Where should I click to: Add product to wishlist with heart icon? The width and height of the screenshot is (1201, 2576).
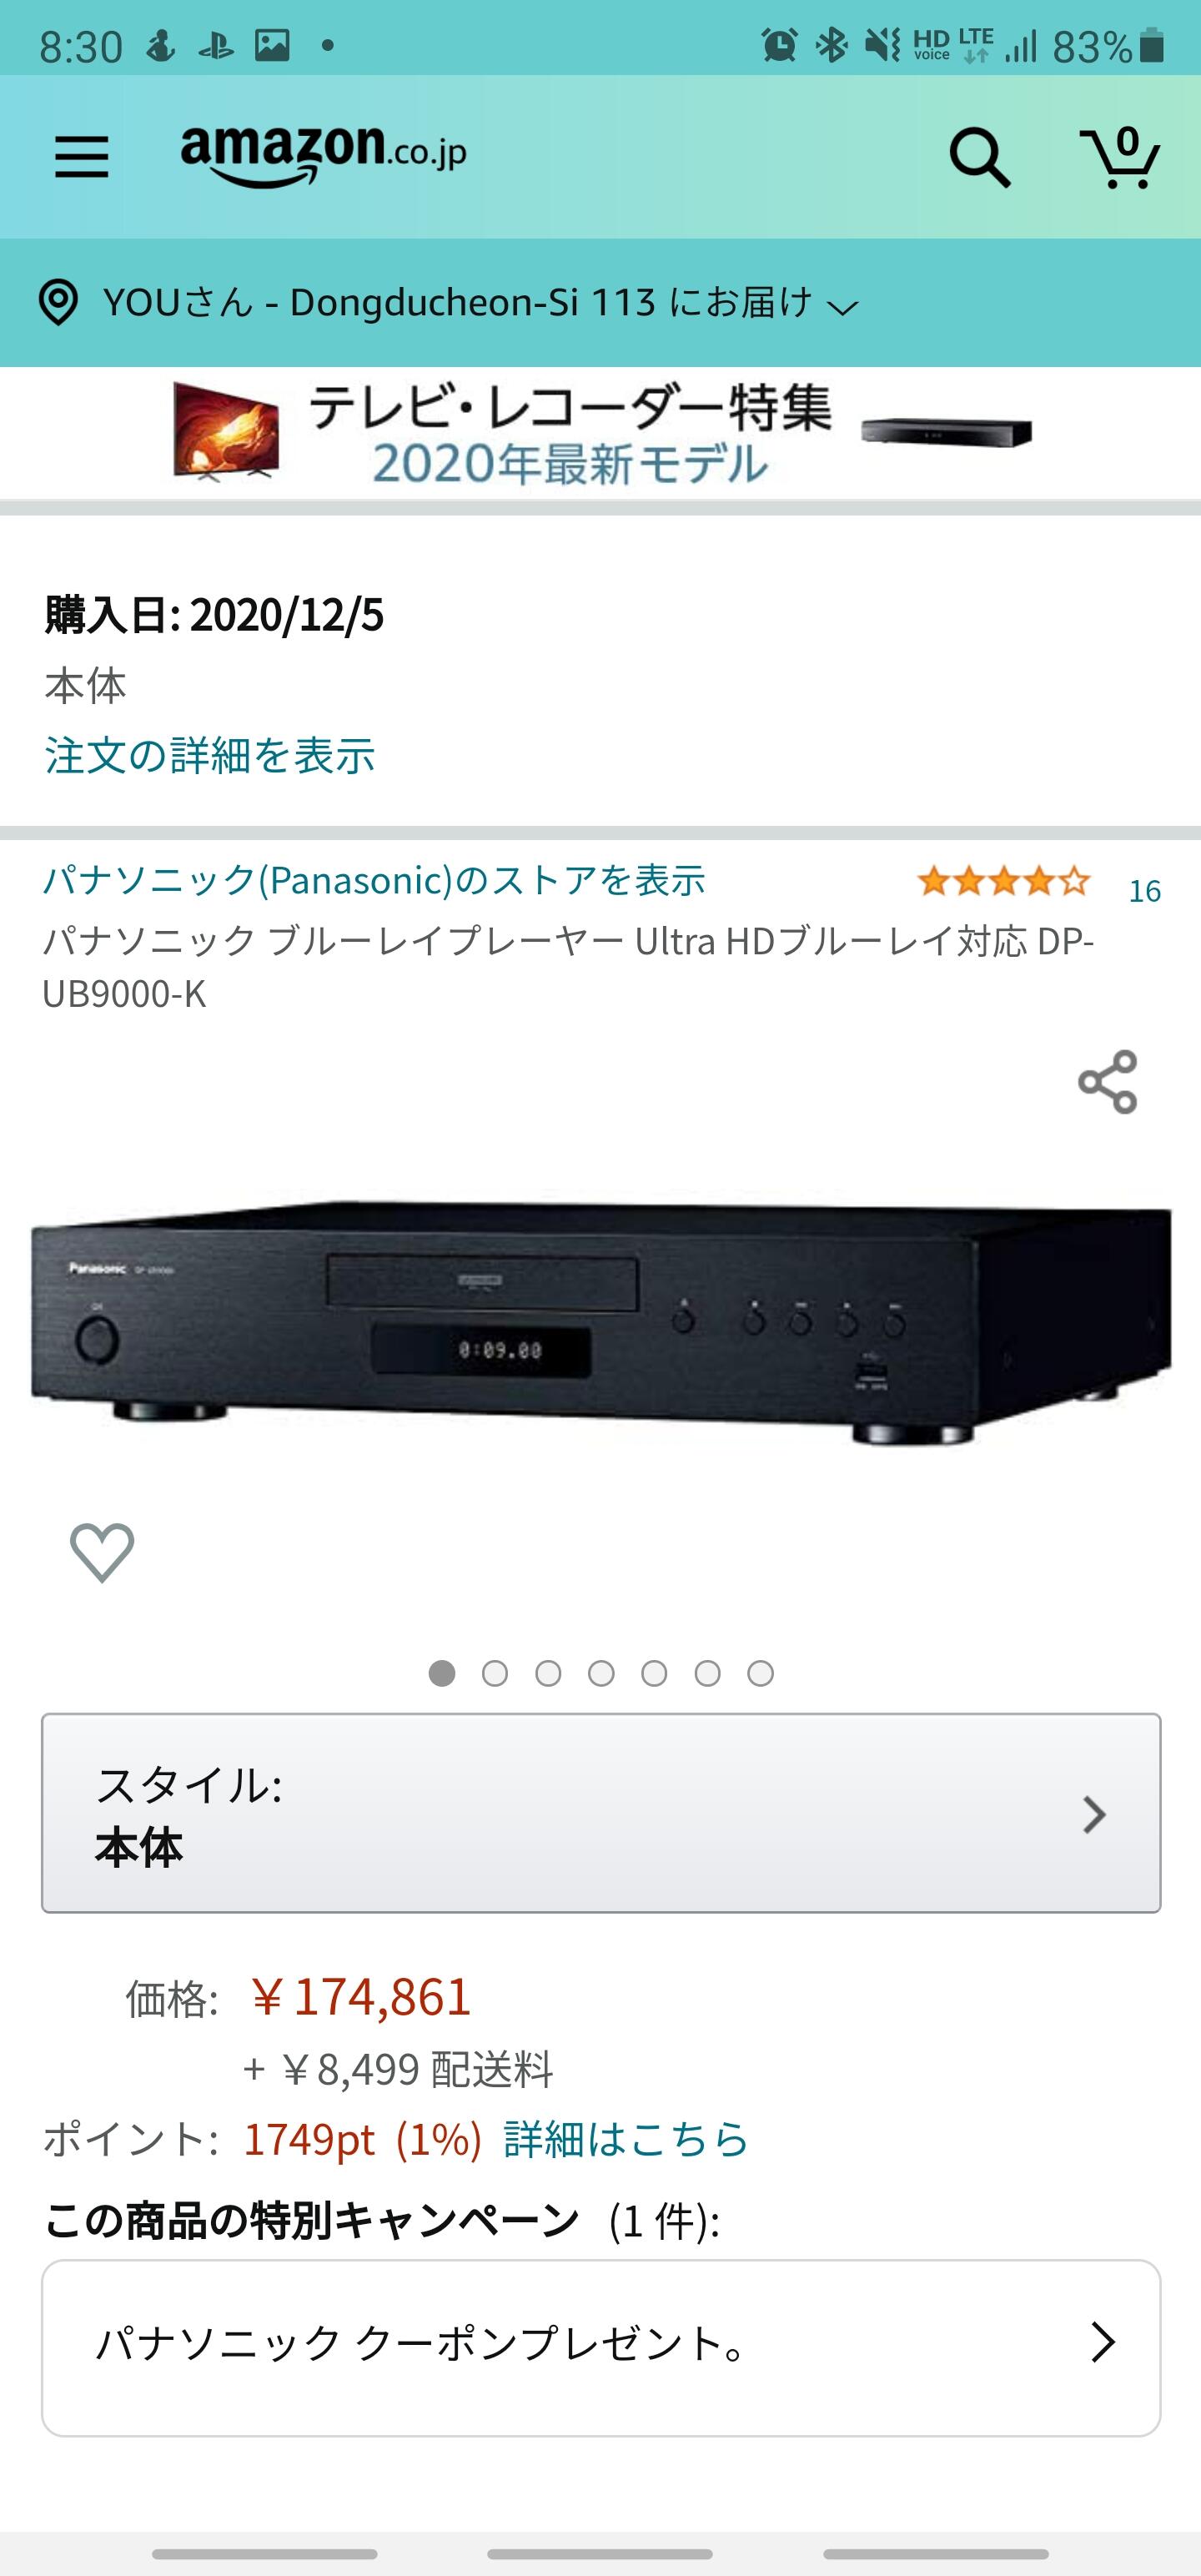pyautogui.click(x=102, y=1552)
